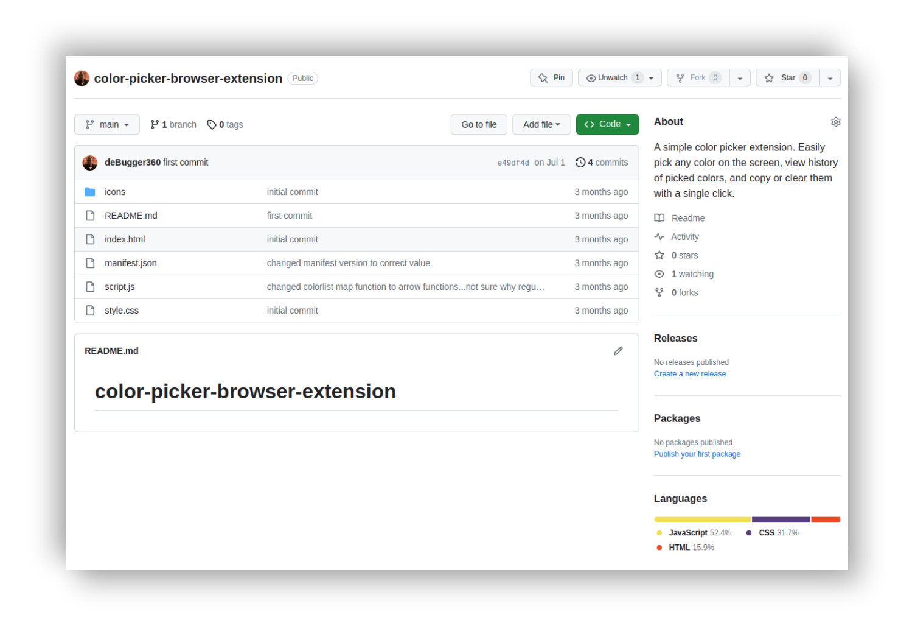The image size is (915, 620).
Task: Open the Readme link in About
Action: (687, 218)
